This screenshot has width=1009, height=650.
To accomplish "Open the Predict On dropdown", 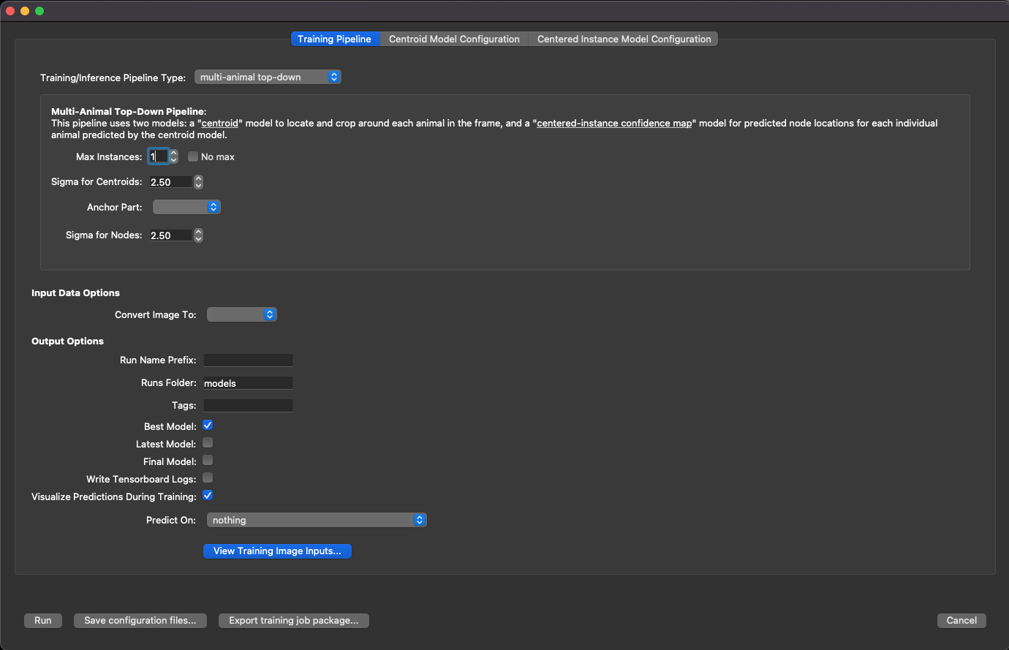I will (316, 521).
